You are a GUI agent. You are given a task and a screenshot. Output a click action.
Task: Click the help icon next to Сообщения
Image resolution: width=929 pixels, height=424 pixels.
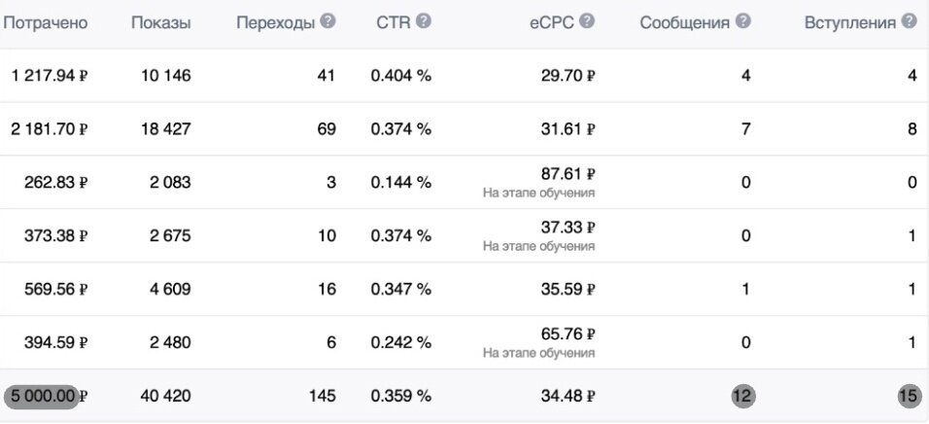[743, 21]
